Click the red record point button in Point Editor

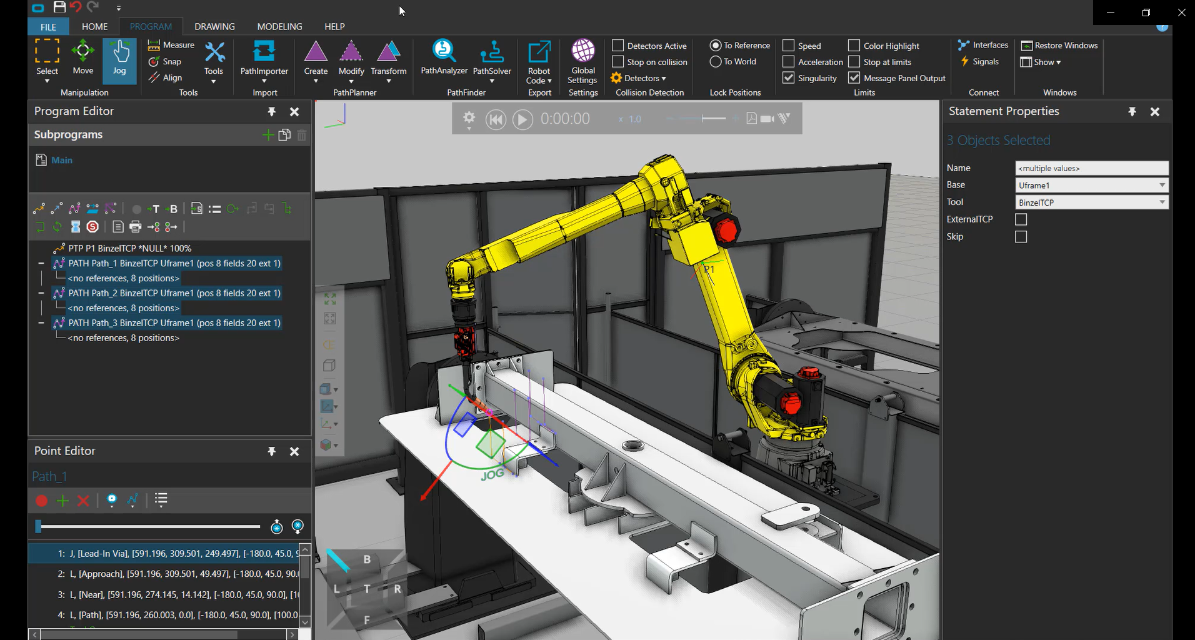(x=42, y=501)
